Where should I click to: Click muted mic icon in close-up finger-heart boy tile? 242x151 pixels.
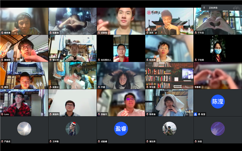click(99, 33)
